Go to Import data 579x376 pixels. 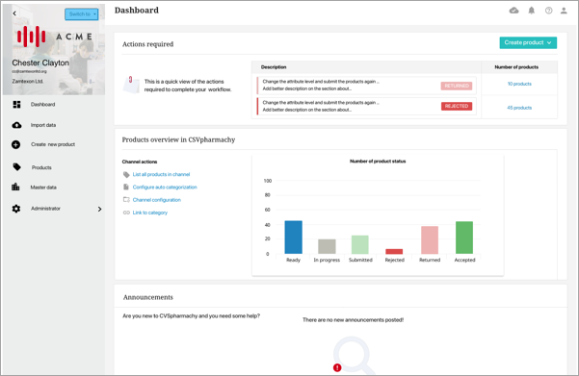[43, 125]
